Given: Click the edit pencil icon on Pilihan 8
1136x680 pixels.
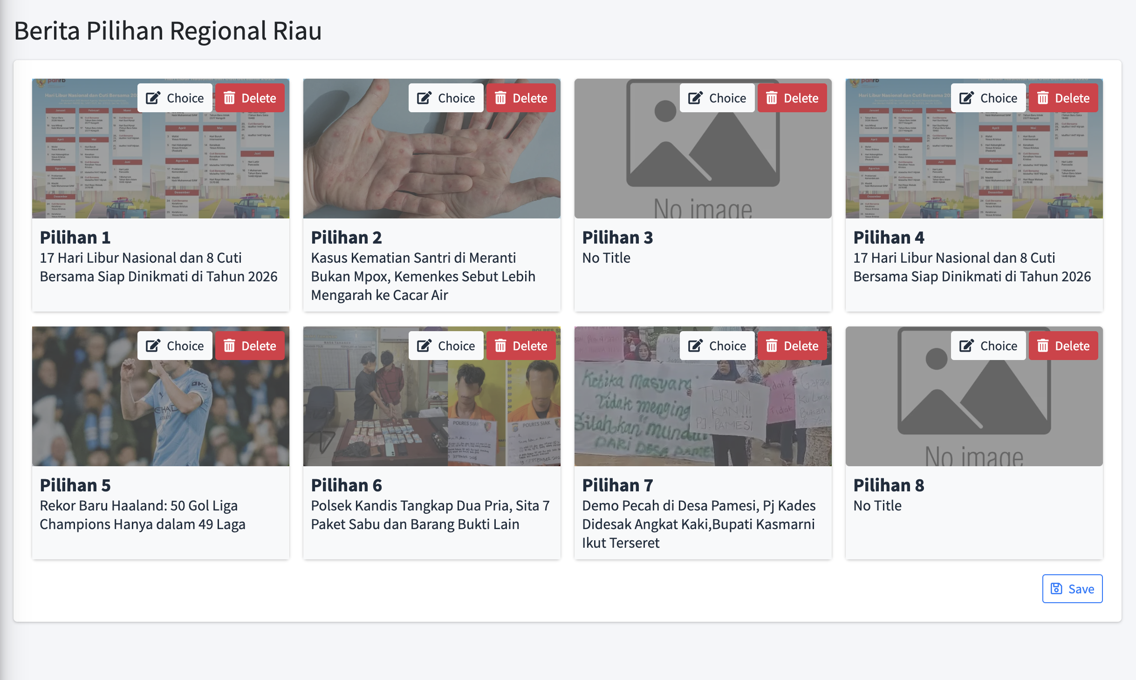Looking at the screenshot, I should (x=966, y=346).
